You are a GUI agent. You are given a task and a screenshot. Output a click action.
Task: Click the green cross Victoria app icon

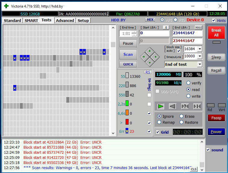click(6, 6)
